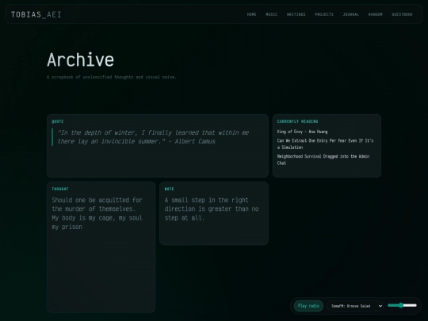Open the Journal nav link
This screenshot has width=428, height=321.
[351, 14]
